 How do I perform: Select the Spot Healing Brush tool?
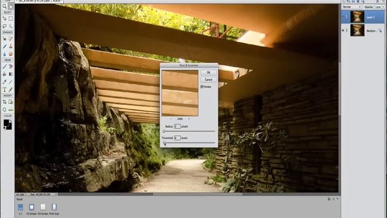coord(11,39)
